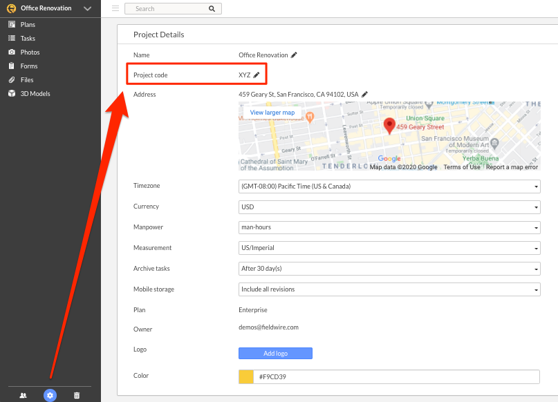Image resolution: width=558 pixels, height=402 pixels.
Task: Click Report a map error link
Action: click(x=512, y=167)
